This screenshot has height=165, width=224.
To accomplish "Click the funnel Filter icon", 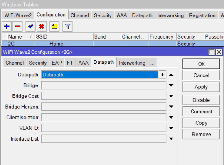I will [67, 27].
